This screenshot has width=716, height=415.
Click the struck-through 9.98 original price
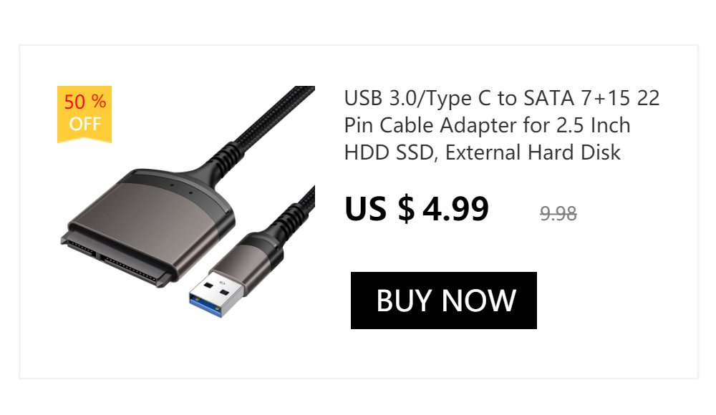[x=558, y=213]
